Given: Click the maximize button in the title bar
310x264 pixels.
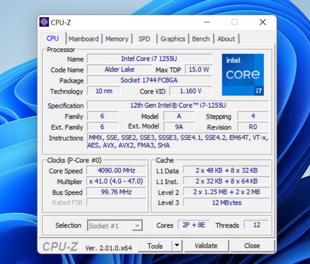Looking at the screenshot, I should [234, 22].
